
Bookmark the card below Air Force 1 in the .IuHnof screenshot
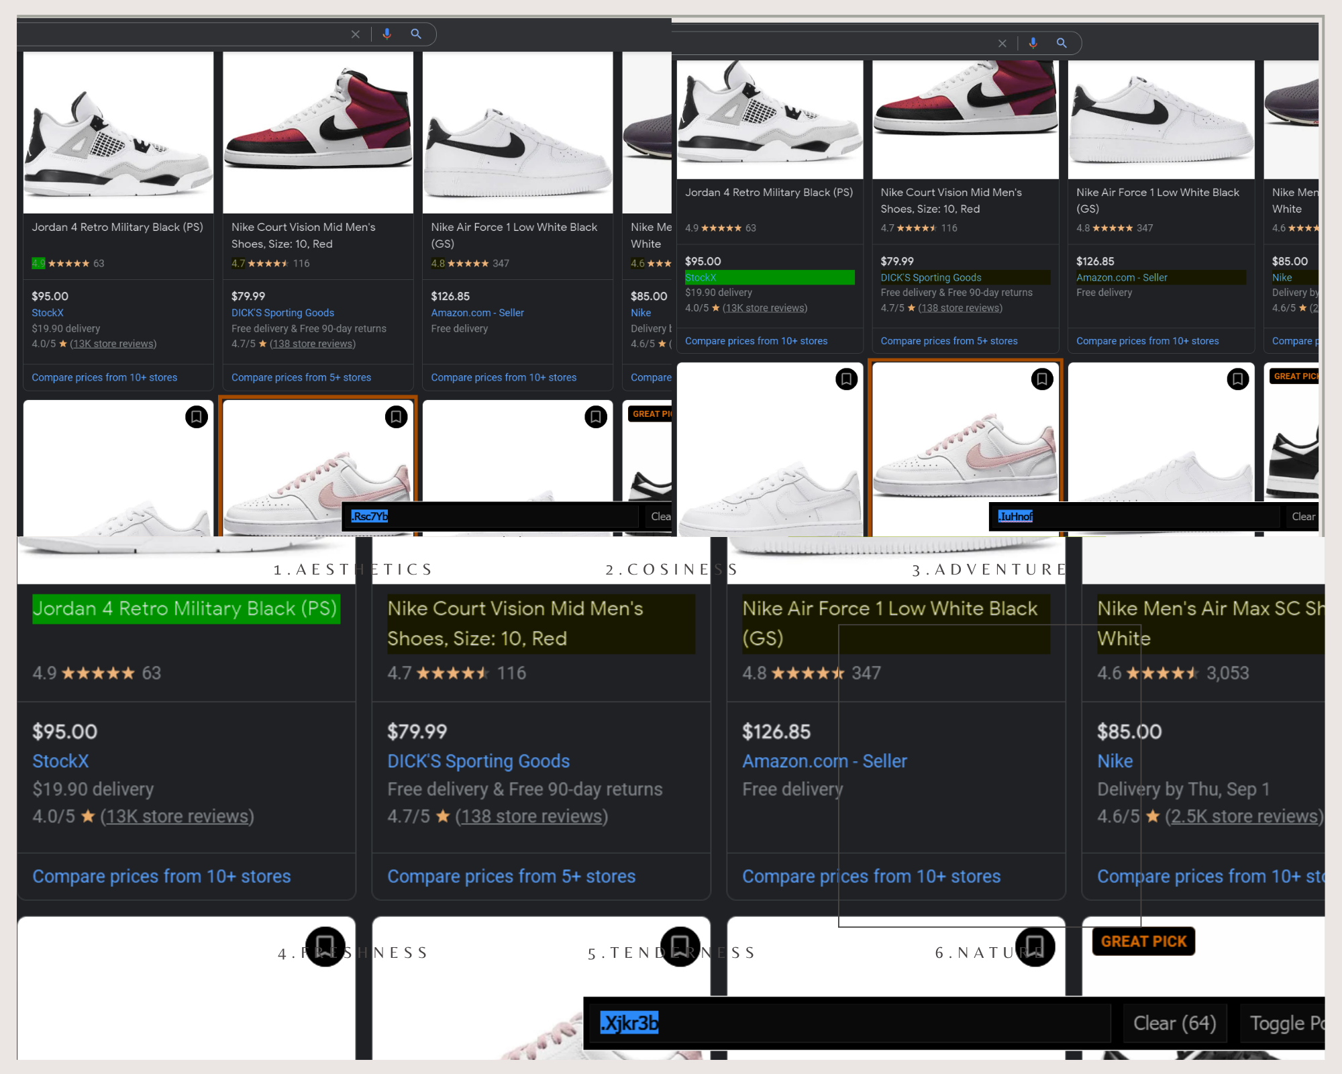click(x=1238, y=379)
